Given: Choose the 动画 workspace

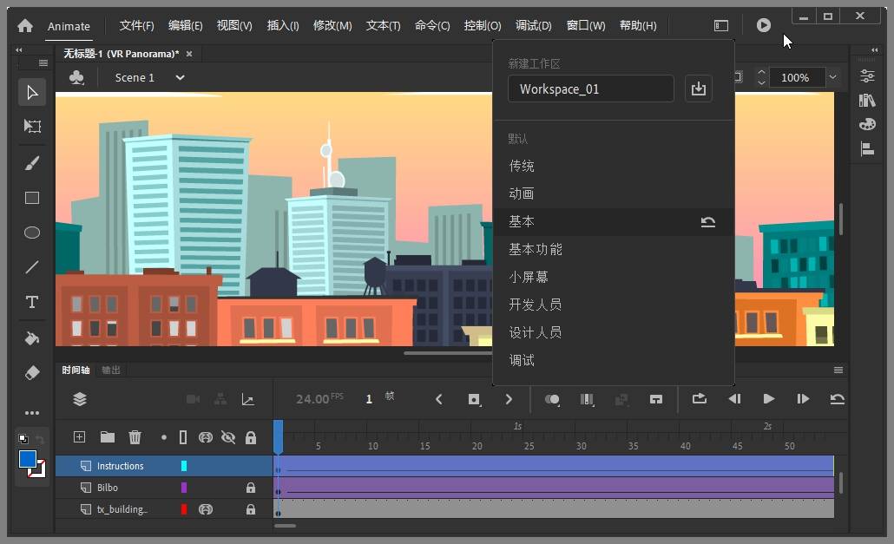Looking at the screenshot, I should [521, 193].
